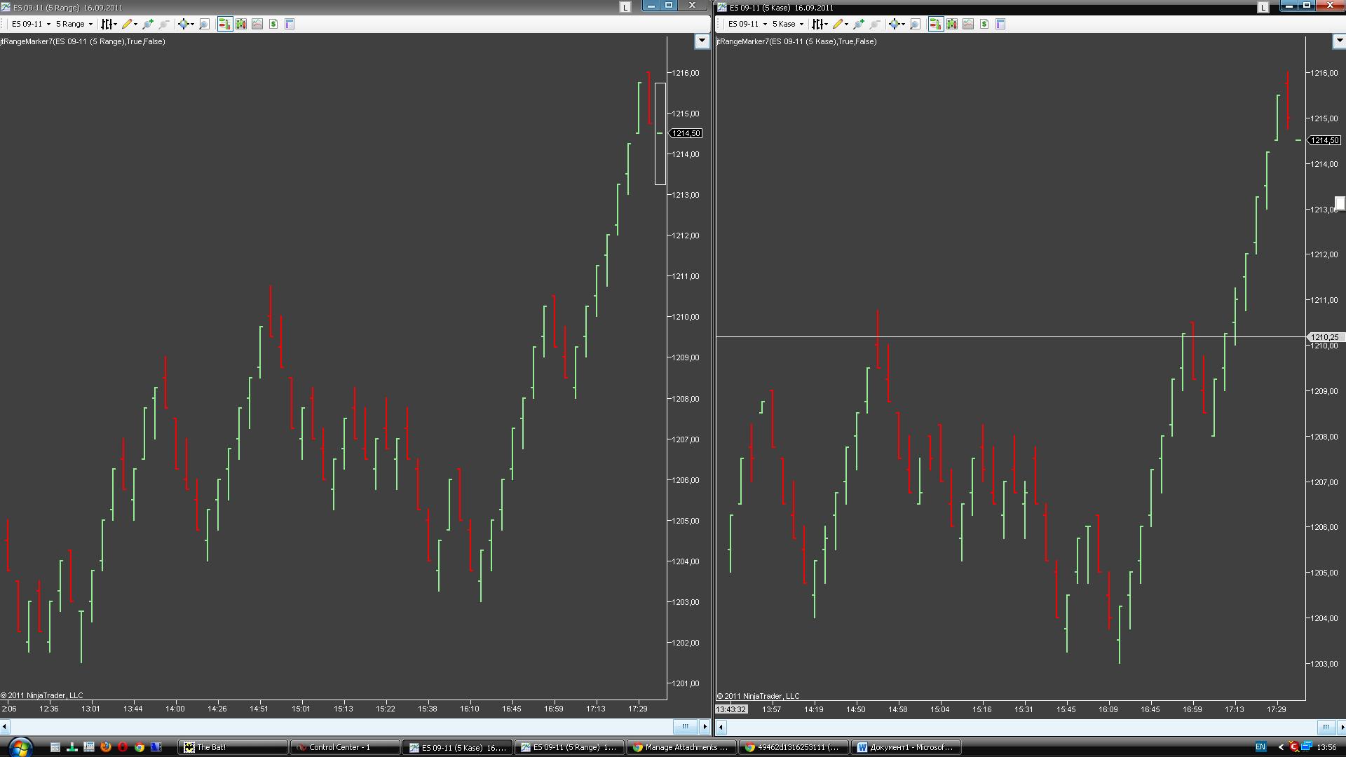
Task: Open the properties icon in Range chart toolbar
Action: coord(290,24)
